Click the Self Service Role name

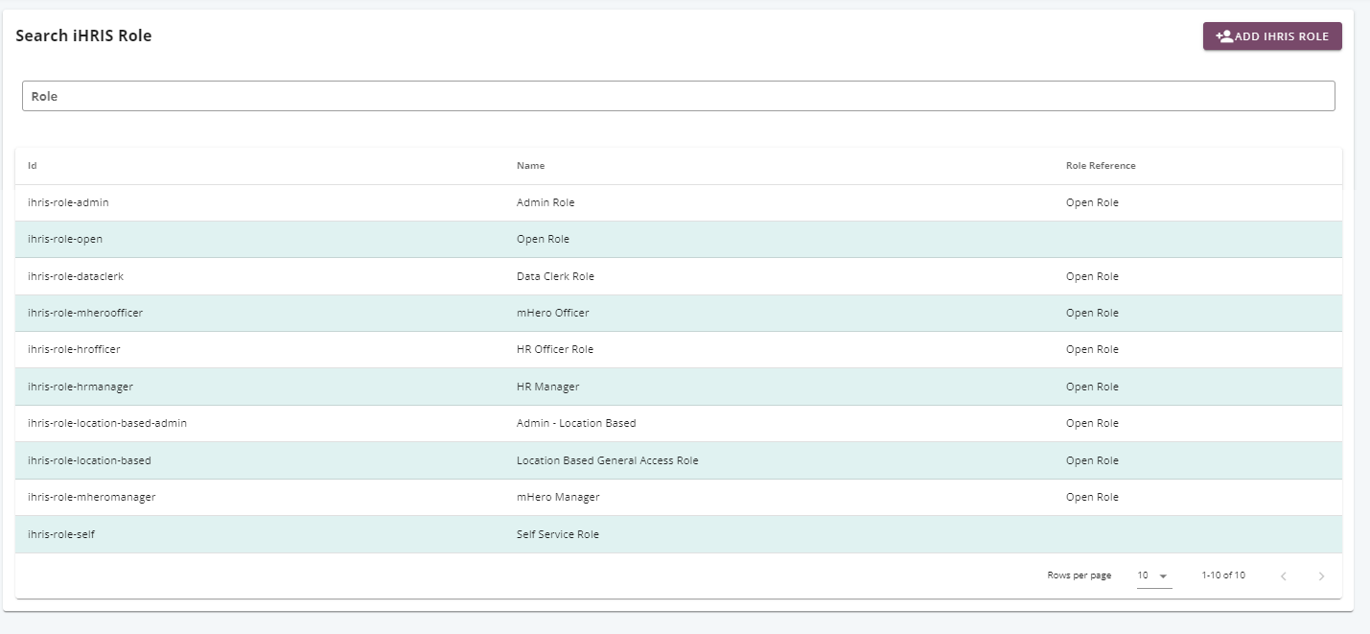pos(558,534)
